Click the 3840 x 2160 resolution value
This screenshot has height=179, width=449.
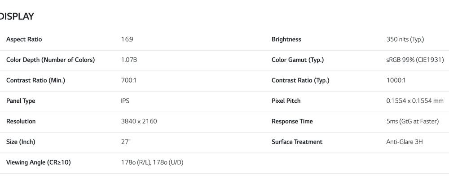139,121
